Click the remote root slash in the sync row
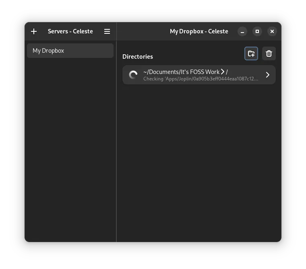 [227, 72]
